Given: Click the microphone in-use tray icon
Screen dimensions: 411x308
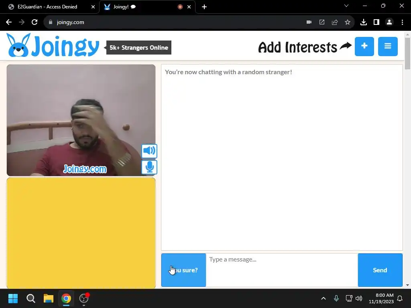Looking at the screenshot, I should tap(336, 298).
